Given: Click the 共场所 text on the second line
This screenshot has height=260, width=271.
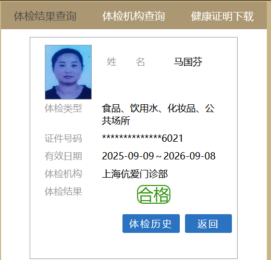Looking at the screenshot, I should [116, 120].
